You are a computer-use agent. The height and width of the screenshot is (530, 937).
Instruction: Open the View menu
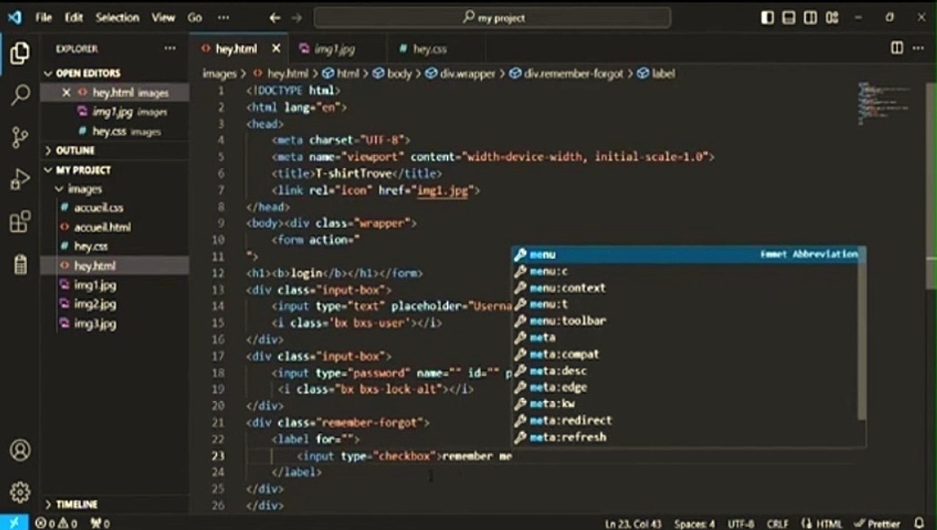tap(164, 18)
